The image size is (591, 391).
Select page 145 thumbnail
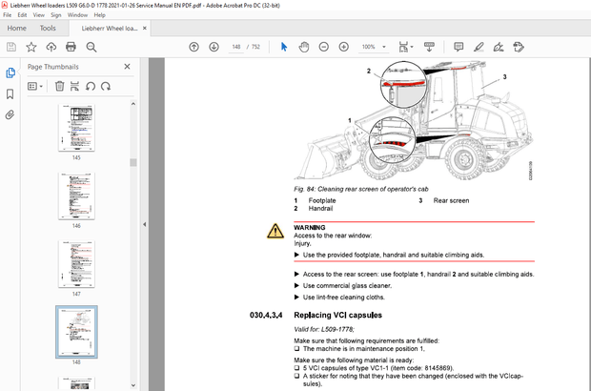point(76,128)
